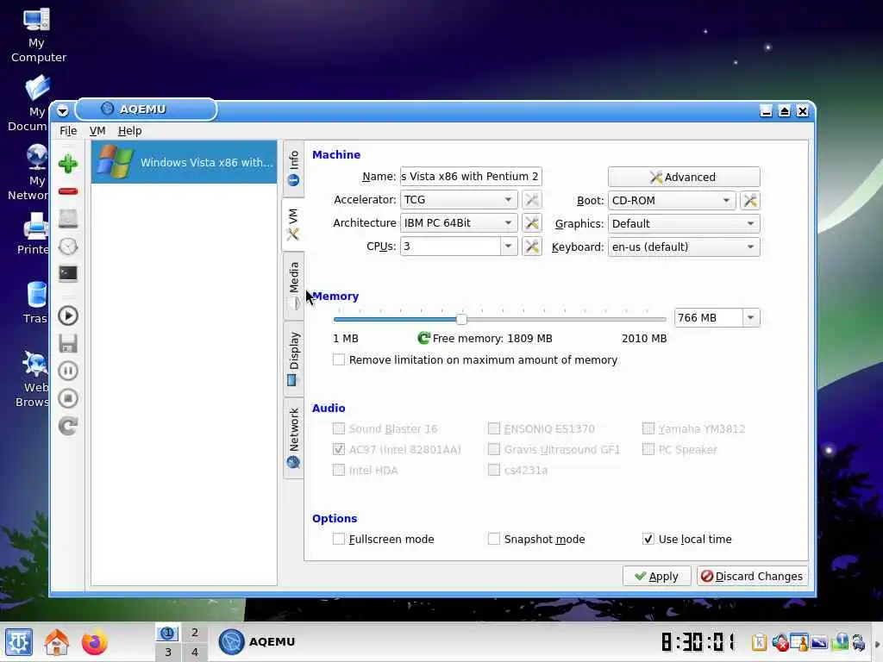Expand the CPUs count dropdown
883x662 pixels.
509,247
